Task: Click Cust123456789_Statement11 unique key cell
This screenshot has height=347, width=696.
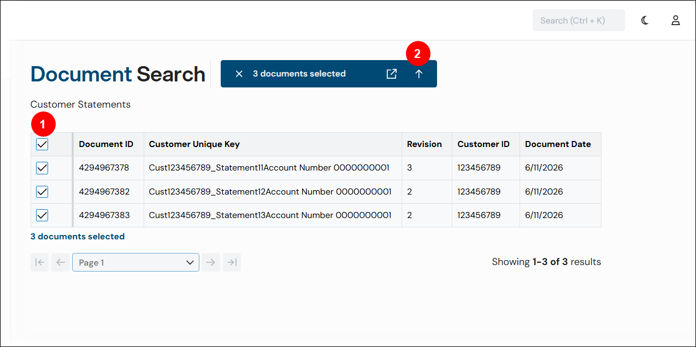Action: pyautogui.click(x=273, y=168)
